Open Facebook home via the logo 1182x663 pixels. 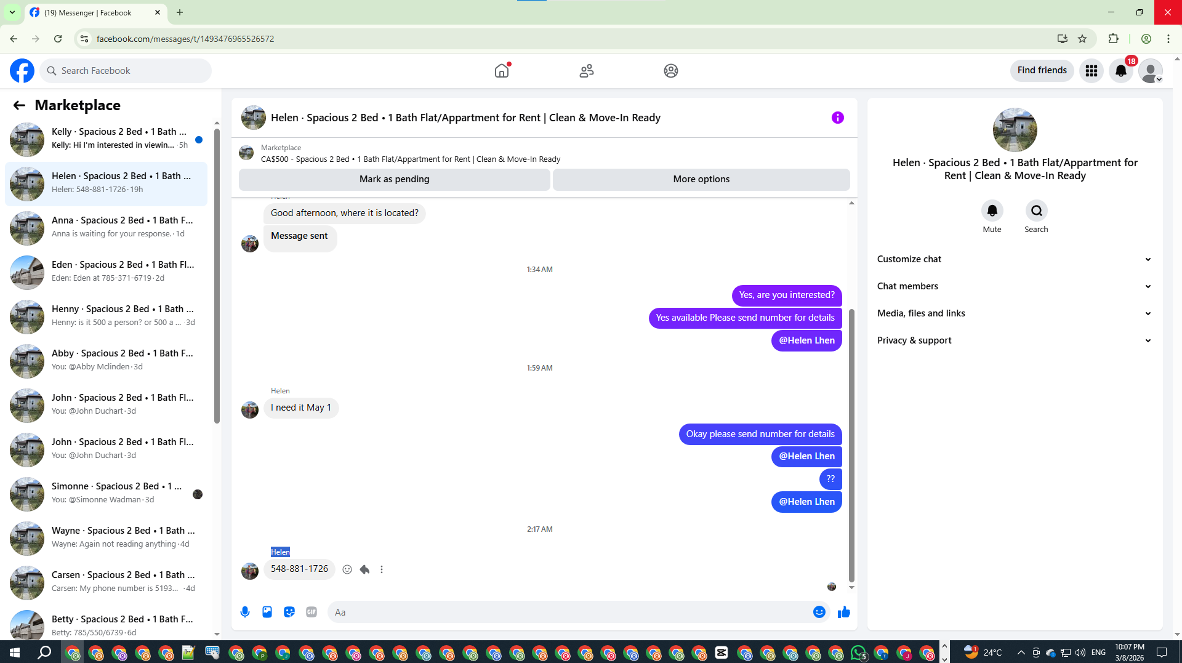coord(22,71)
